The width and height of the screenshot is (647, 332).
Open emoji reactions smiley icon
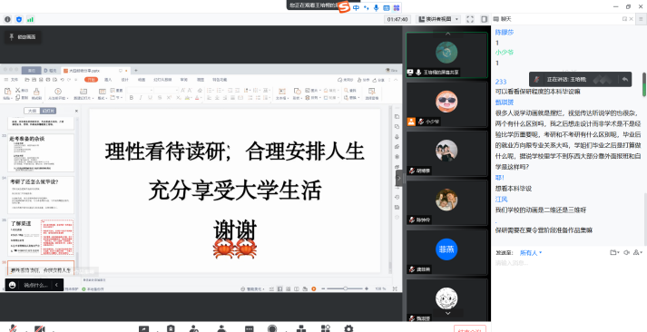[x=13, y=285]
